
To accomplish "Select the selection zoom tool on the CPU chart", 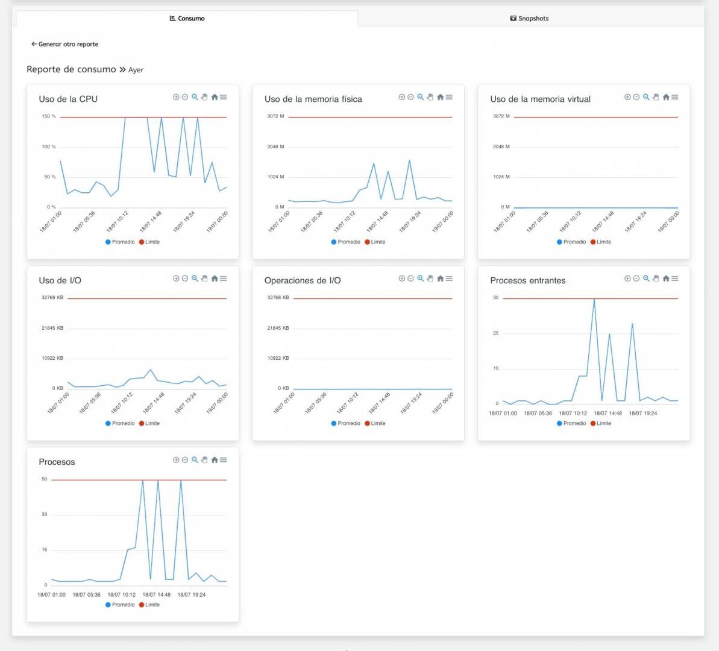I will pos(195,97).
